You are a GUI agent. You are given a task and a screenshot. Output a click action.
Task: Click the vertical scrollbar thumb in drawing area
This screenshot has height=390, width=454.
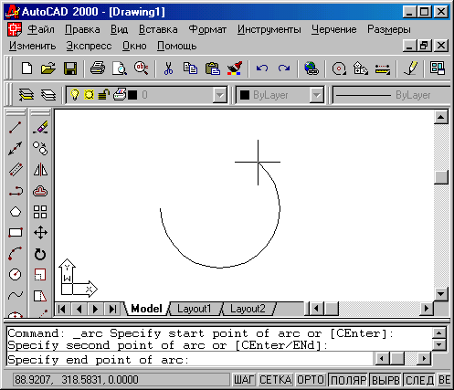pyautogui.click(x=441, y=177)
